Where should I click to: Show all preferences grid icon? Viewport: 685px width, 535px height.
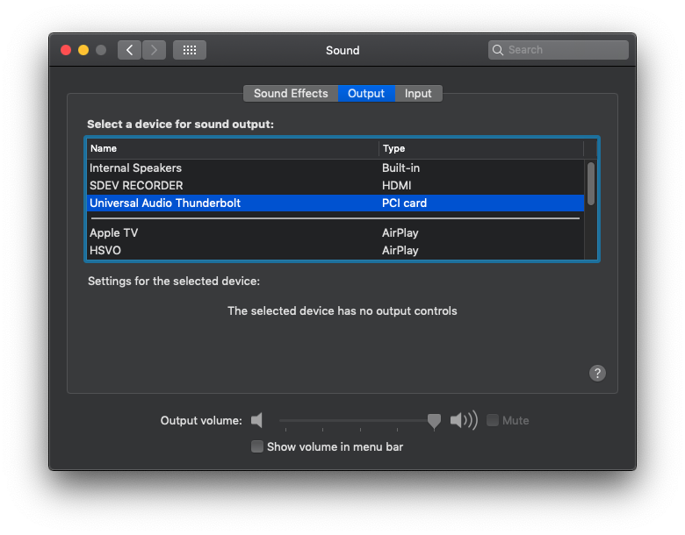(189, 50)
